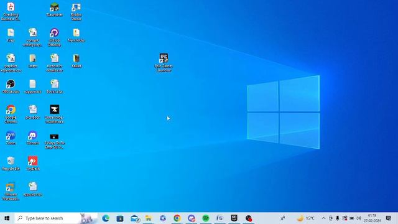This screenshot has height=224, width=398.
Task: Open the pic.docx document icon
Action: 32,112
